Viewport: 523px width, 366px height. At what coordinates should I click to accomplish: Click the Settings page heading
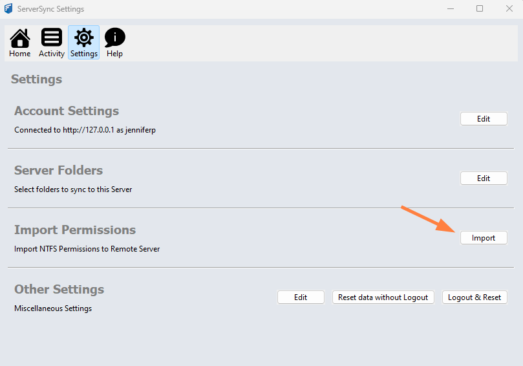pyautogui.click(x=37, y=80)
